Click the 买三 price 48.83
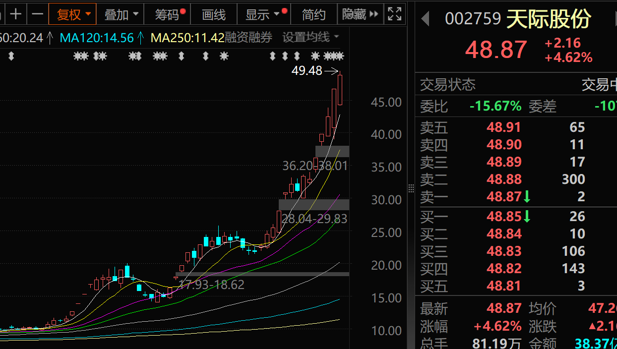Image resolution: width=617 pixels, height=349 pixels. pos(504,251)
